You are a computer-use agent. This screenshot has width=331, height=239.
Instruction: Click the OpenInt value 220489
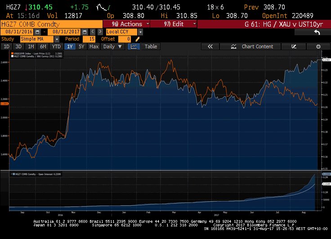pyautogui.click(x=303, y=16)
